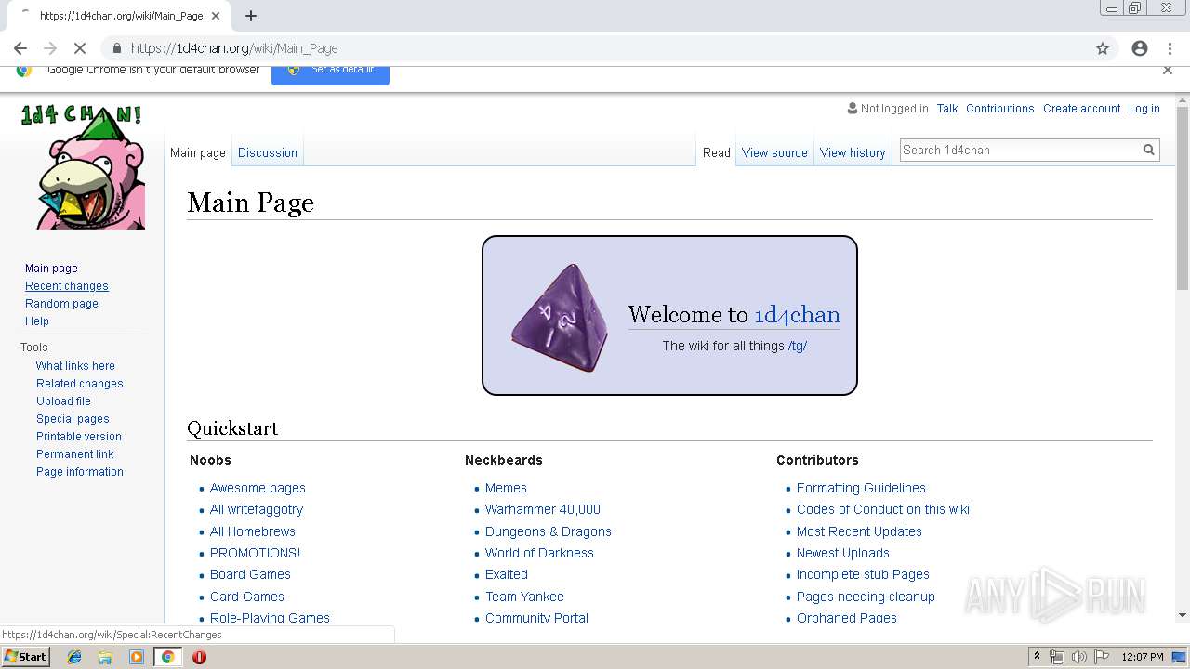Open Special pages link
This screenshot has width=1190, height=669.
pyautogui.click(x=73, y=419)
